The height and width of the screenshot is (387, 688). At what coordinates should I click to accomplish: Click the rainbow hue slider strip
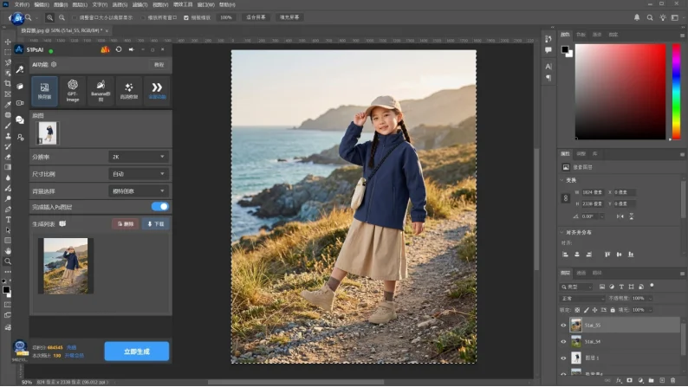click(676, 92)
